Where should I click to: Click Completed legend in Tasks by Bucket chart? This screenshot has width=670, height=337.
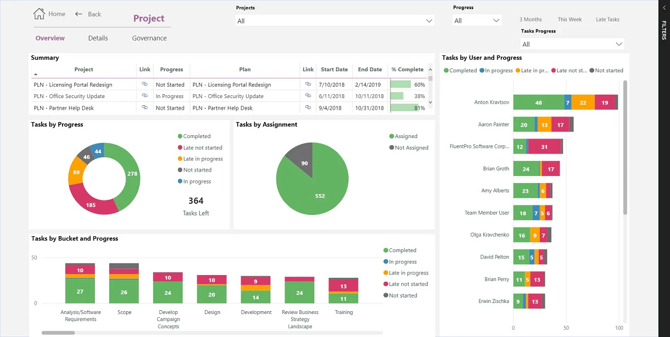tap(400, 250)
